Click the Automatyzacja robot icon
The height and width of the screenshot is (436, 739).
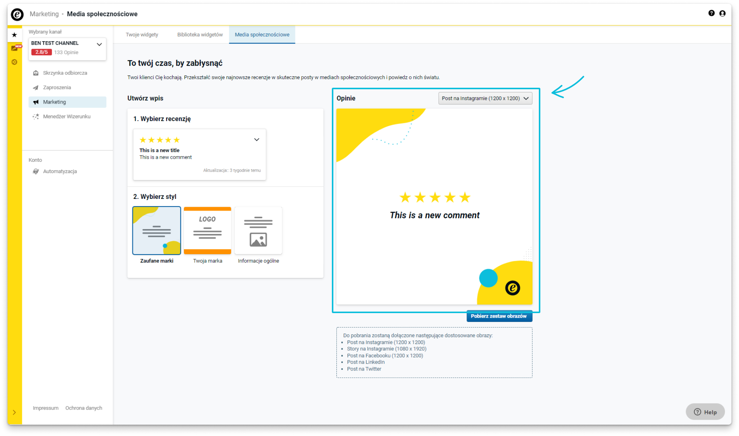coord(36,171)
